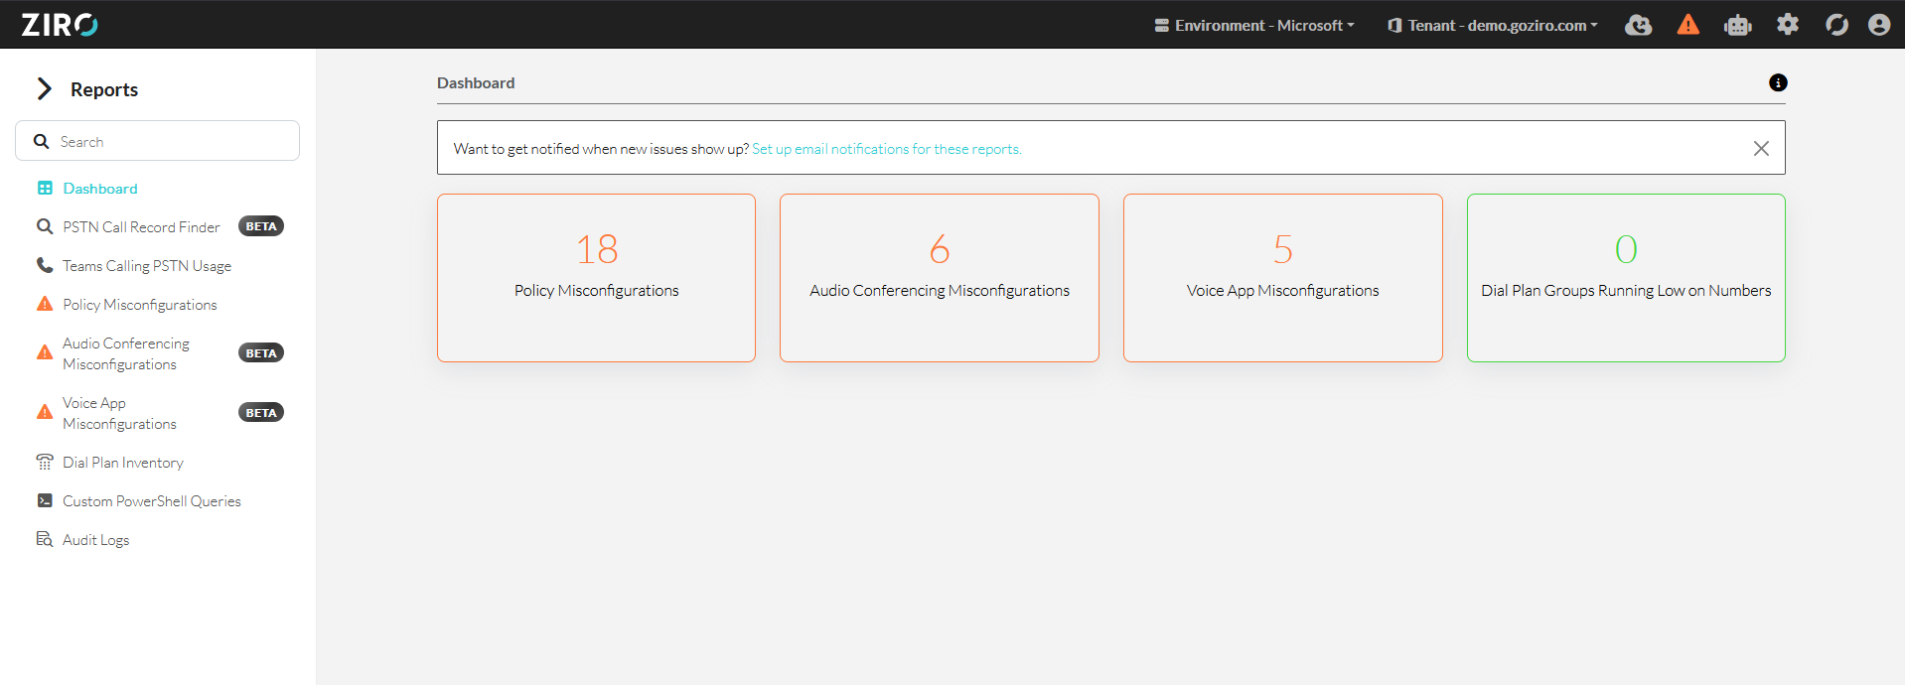Open the orange warning alerts icon in top bar
This screenshot has height=685, width=1905.
tap(1687, 25)
